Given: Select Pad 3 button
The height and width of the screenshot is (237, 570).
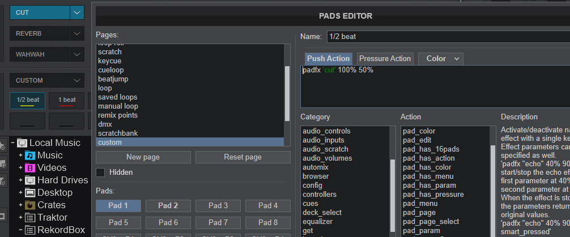Looking at the screenshot, I should pyautogui.click(x=218, y=206).
